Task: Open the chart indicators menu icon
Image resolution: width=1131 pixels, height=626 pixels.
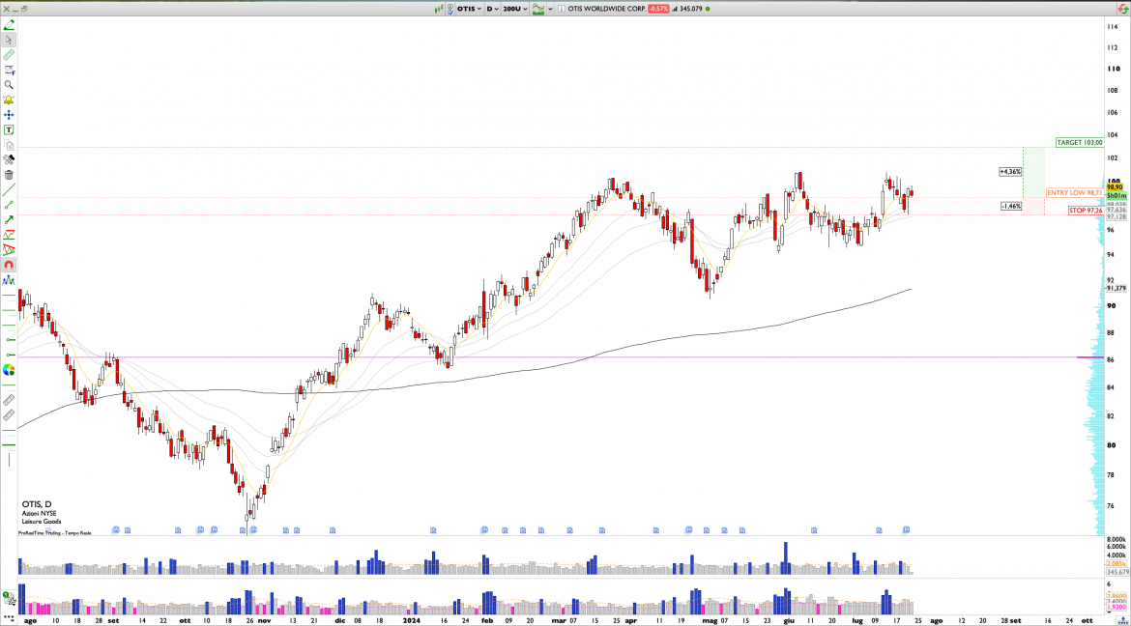Action: [537, 9]
